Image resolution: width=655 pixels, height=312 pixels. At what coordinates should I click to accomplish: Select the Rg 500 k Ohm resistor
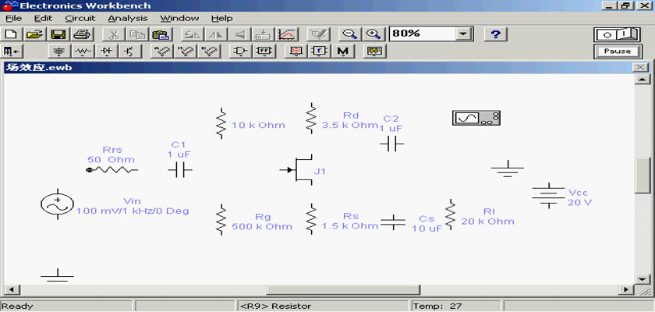221,220
